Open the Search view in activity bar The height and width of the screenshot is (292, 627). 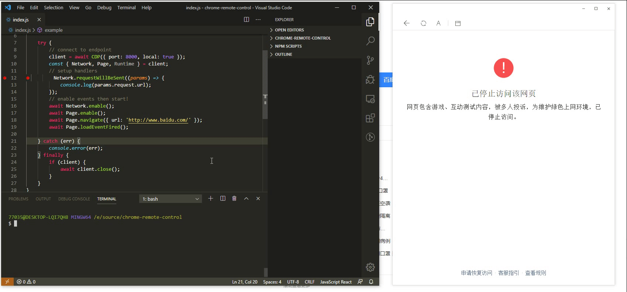pos(370,41)
